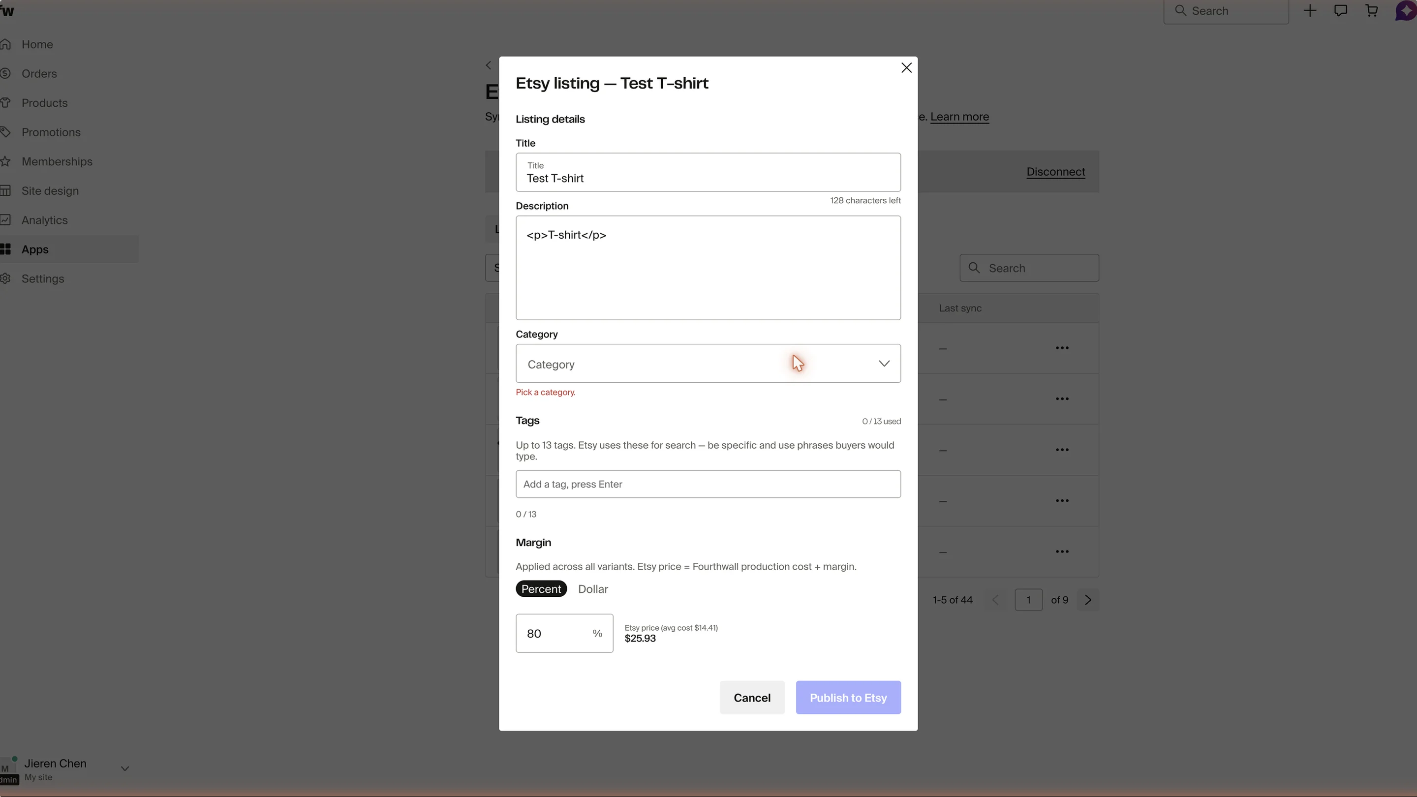The height and width of the screenshot is (797, 1417).
Task: Click the margin percent value field
Action: 564,633
